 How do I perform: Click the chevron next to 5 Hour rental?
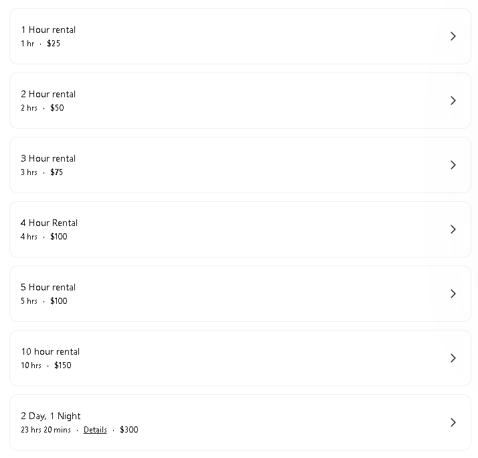tap(453, 294)
